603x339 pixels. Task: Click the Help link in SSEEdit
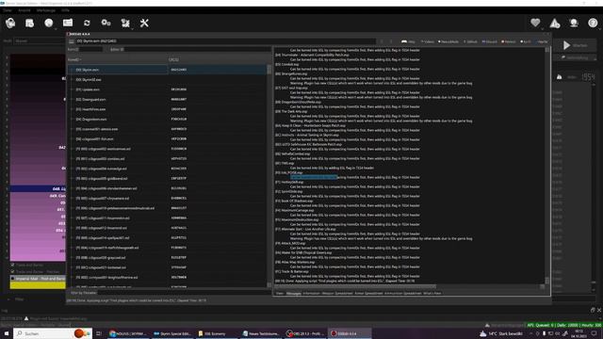point(408,41)
